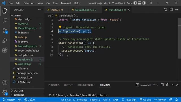This screenshot has height=102, width=181.
Task: Open the Search view in activity bar
Action: tap(5, 21)
